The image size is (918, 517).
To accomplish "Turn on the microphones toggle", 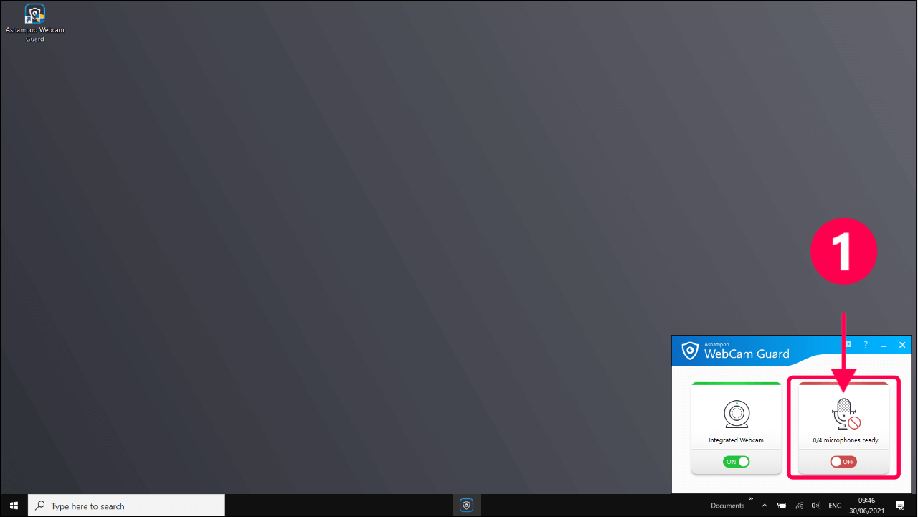I will tap(843, 462).
